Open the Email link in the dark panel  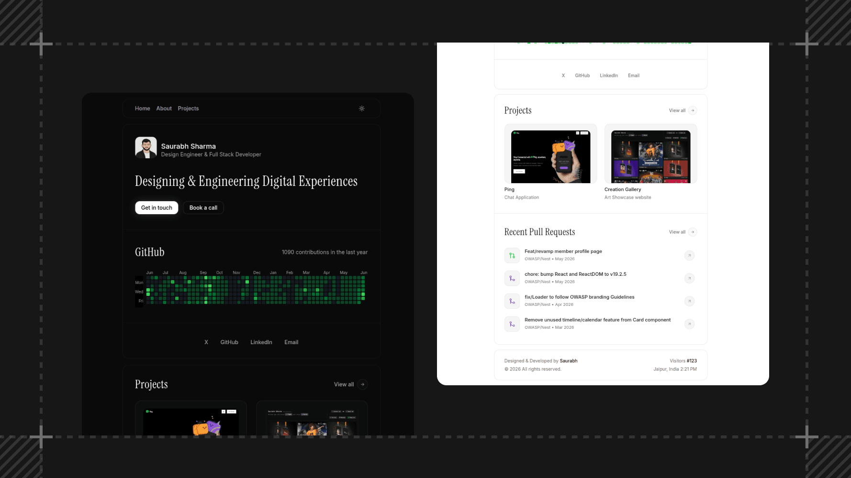pyautogui.click(x=291, y=342)
